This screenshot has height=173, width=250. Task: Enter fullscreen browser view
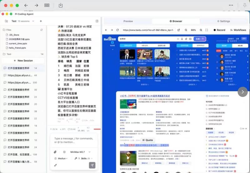coord(207,30)
